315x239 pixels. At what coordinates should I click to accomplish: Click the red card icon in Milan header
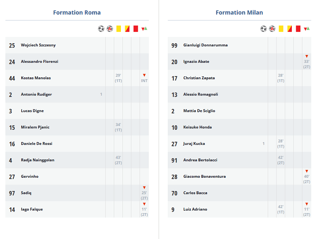pos(298,29)
